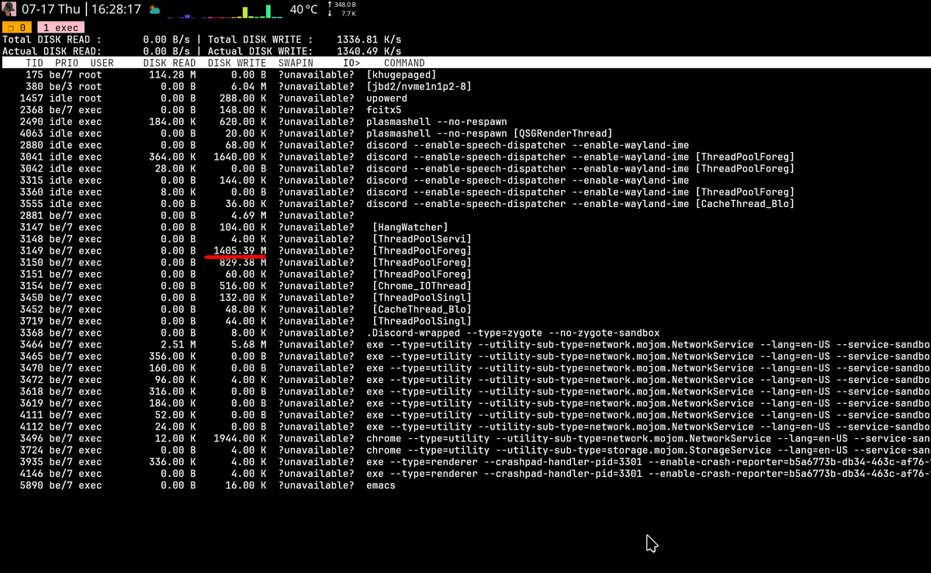Click the .Discord-wrapped zygote command
The image size is (931, 573).
click(513, 333)
